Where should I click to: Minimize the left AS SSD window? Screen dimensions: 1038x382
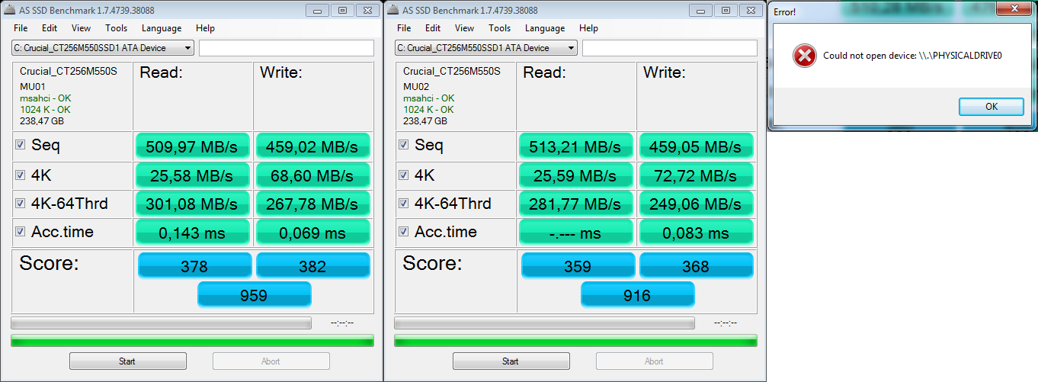pyautogui.click(x=316, y=10)
